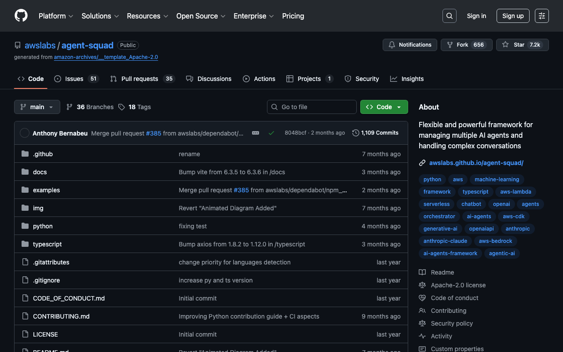Expand the Open Source header menu
Image resolution: width=563 pixels, height=352 pixels.
[201, 16]
